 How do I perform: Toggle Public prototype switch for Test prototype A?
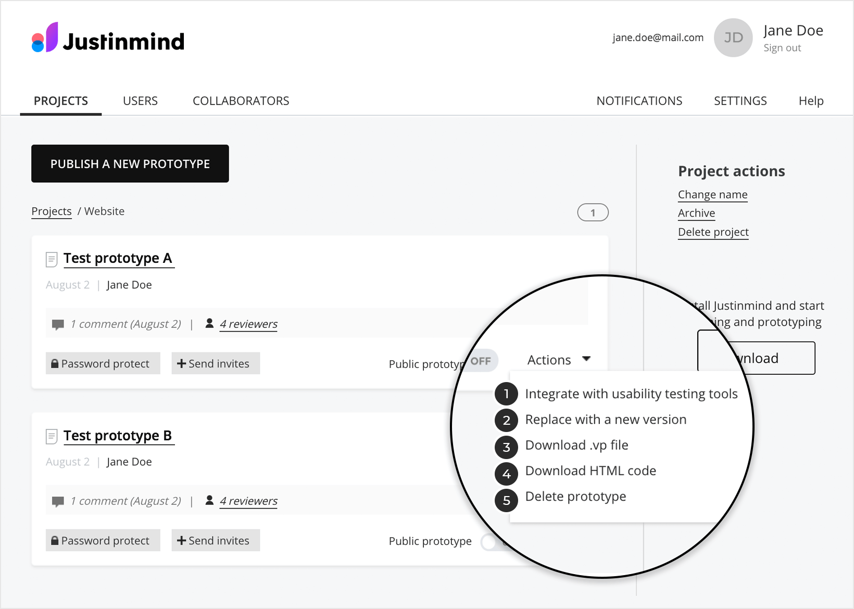click(x=482, y=361)
